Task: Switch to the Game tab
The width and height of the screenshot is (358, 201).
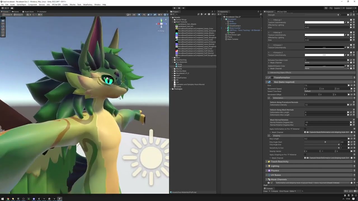Action: click(x=16, y=12)
